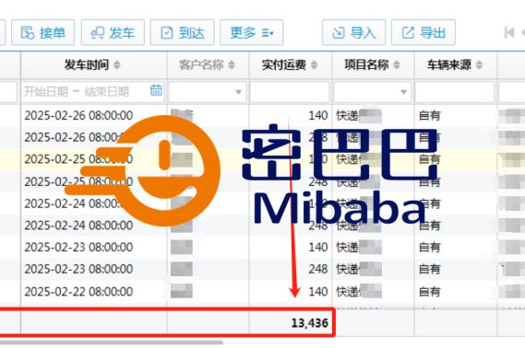This screenshot has width=525, height=348.
Task: Click freight 140 in 2025-02-22 row
Action: pos(318,292)
